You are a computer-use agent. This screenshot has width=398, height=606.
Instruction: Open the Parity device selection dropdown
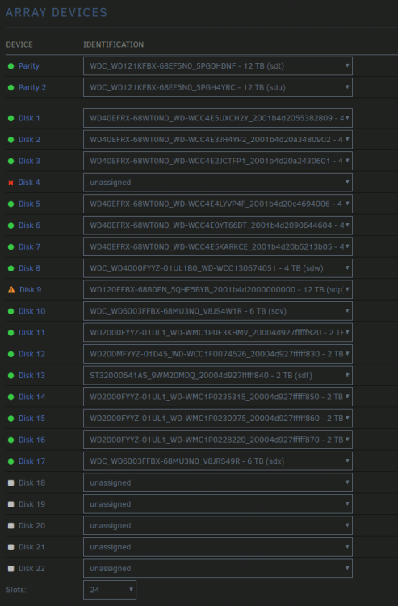218,66
